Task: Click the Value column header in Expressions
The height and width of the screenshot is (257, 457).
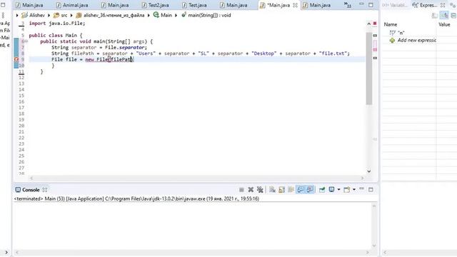Action: click(x=444, y=24)
